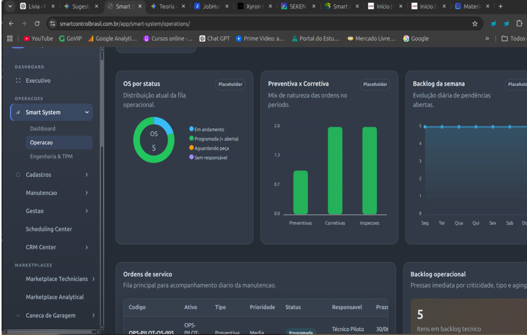Expand the Manutencao menu chevron
The image size is (527, 335).
[87, 193]
